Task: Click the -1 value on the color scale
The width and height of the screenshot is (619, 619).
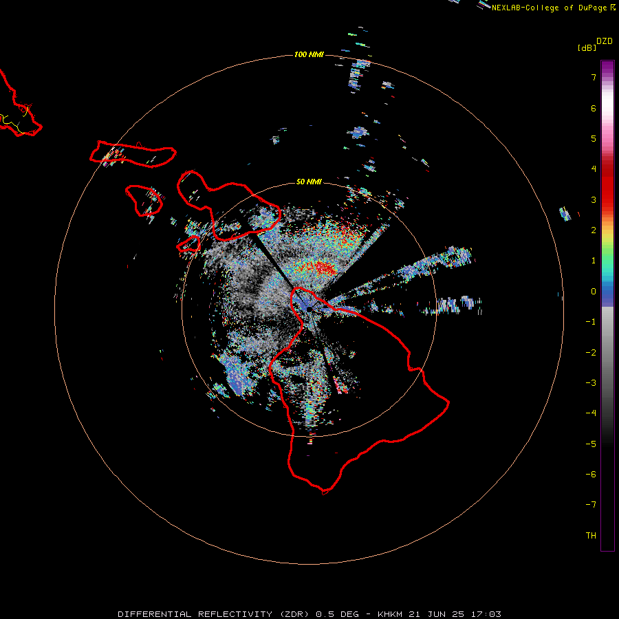Action: [x=591, y=322]
